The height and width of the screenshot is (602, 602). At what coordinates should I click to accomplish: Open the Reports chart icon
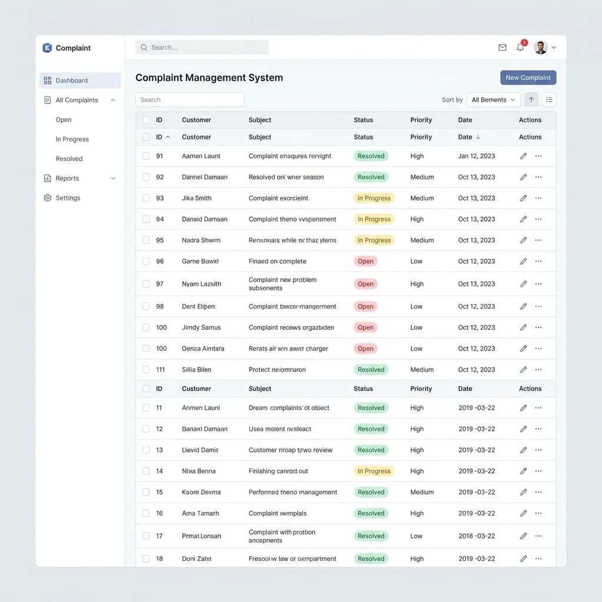pos(48,178)
